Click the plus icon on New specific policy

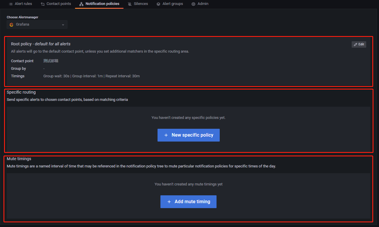coord(166,135)
